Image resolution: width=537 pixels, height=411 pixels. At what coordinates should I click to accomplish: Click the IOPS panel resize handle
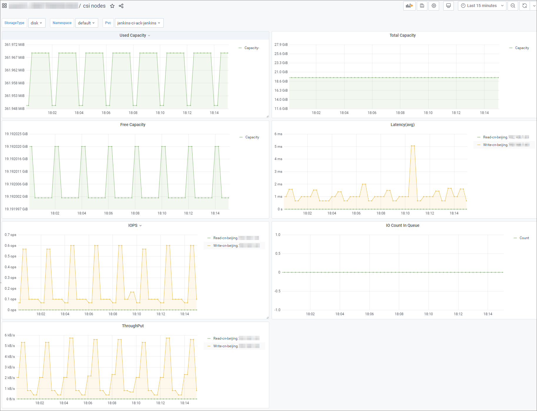[267, 318]
